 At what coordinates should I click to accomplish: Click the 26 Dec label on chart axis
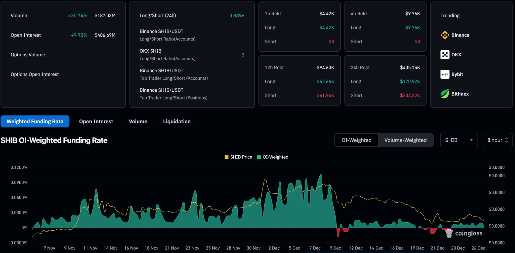click(x=478, y=248)
